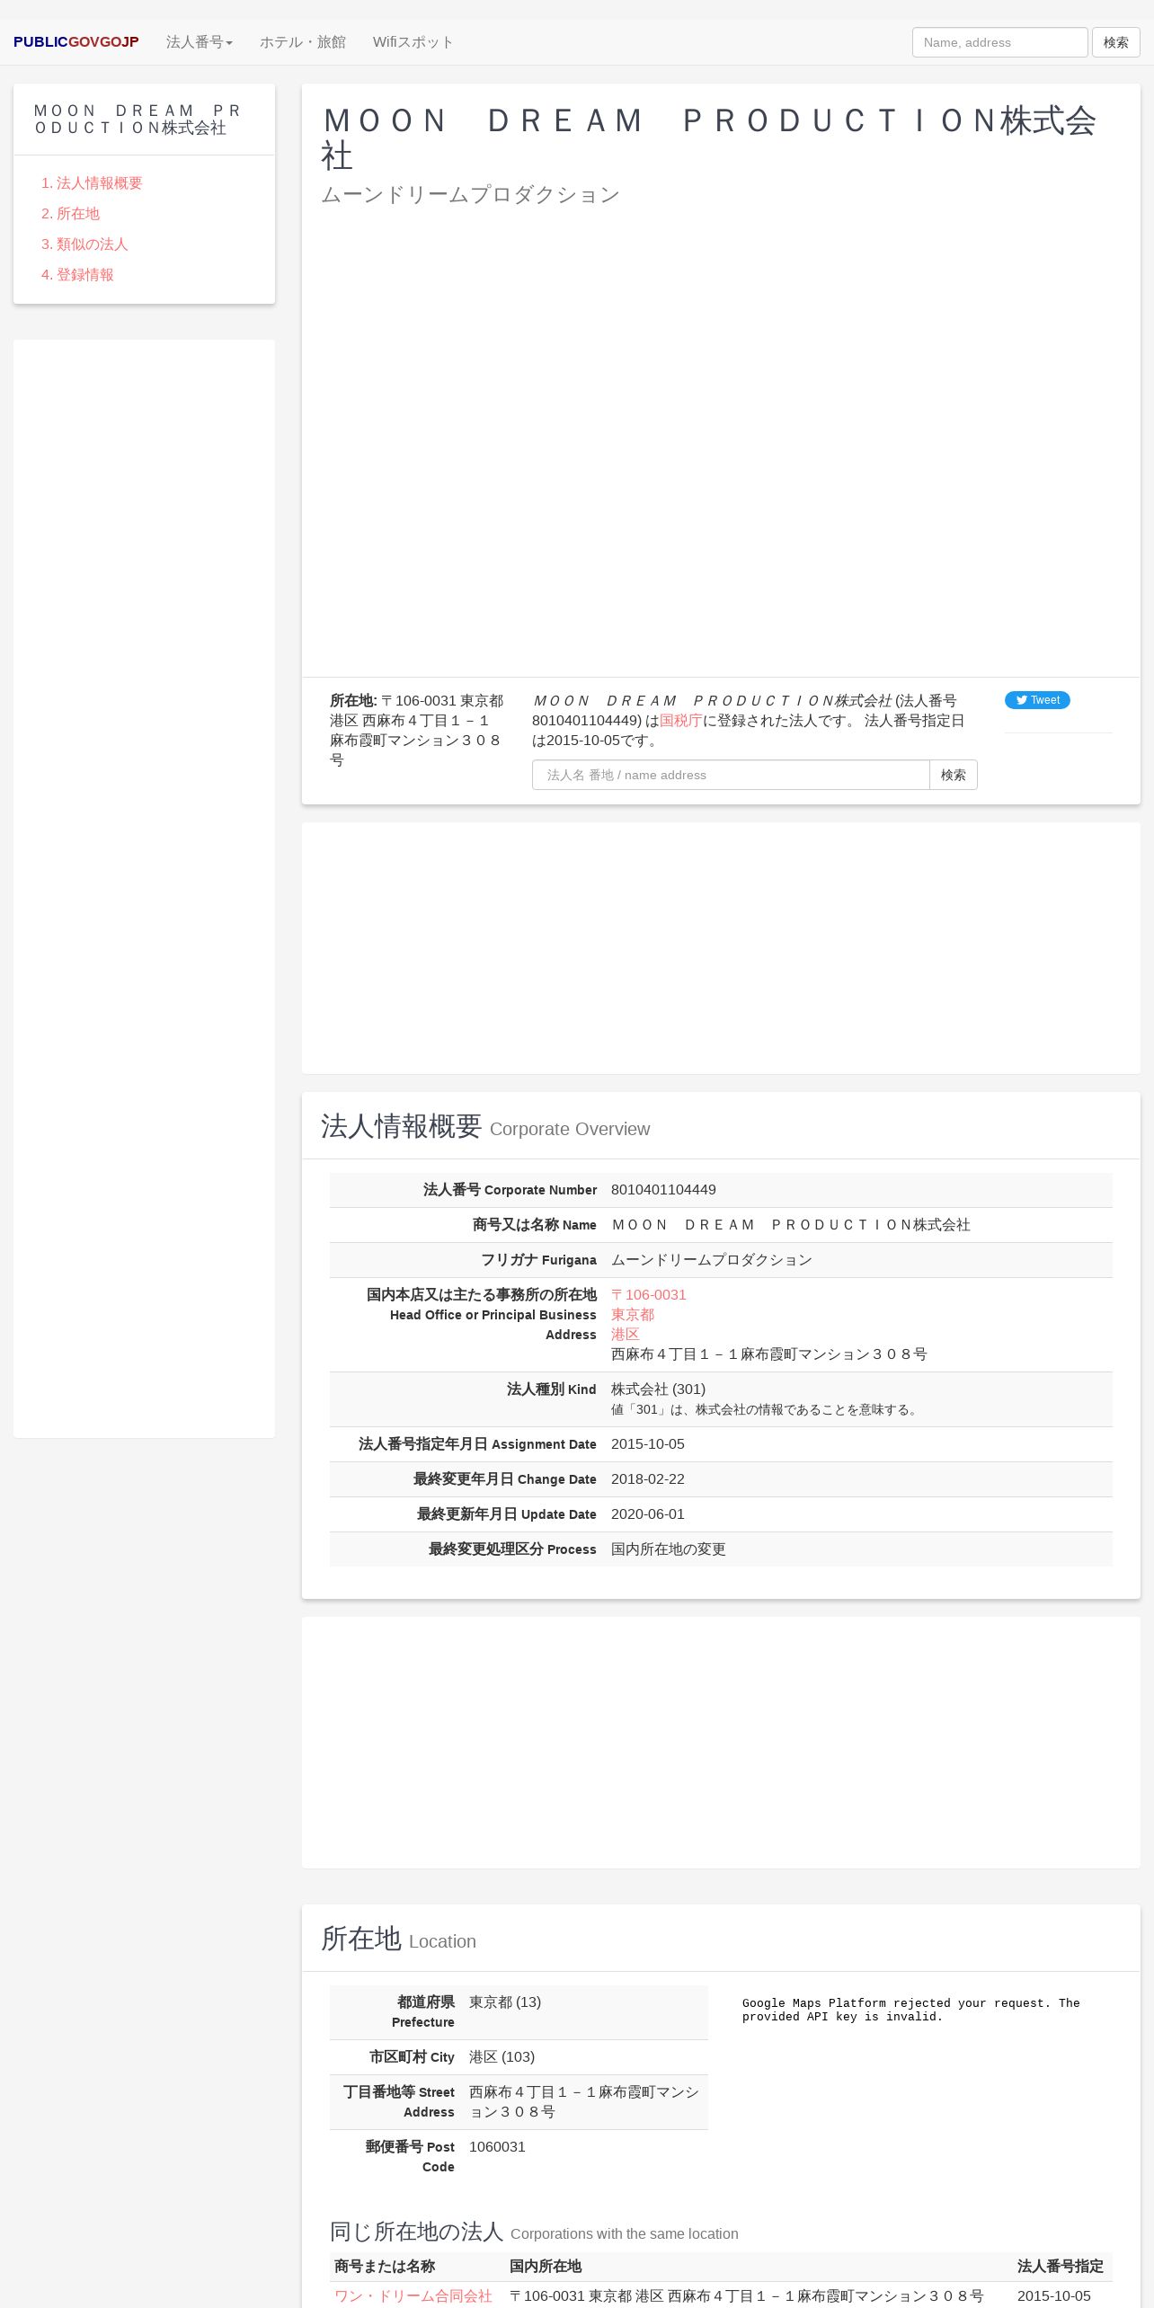This screenshot has width=1154, height=2308.
Task: Select the Change Date 2018-02-22 value
Action: click(x=648, y=1478)
